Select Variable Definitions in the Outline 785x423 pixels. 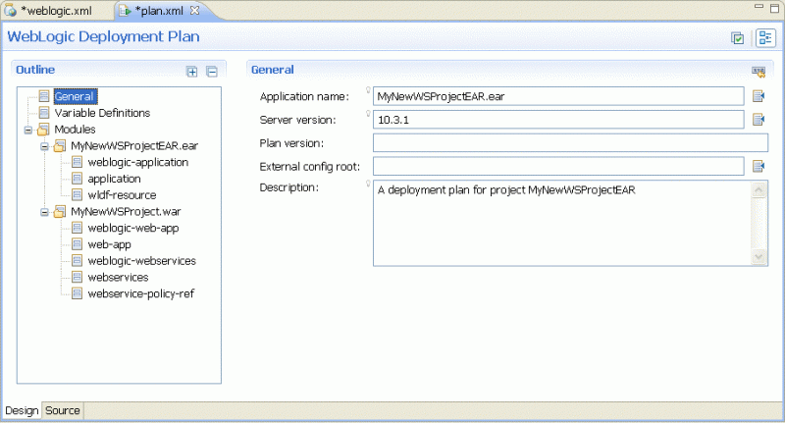(x=102, y=113)
